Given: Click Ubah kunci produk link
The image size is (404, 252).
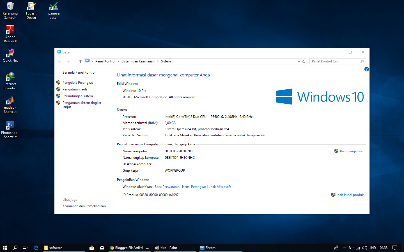Looking at the screenshot, I should point(349,195).
